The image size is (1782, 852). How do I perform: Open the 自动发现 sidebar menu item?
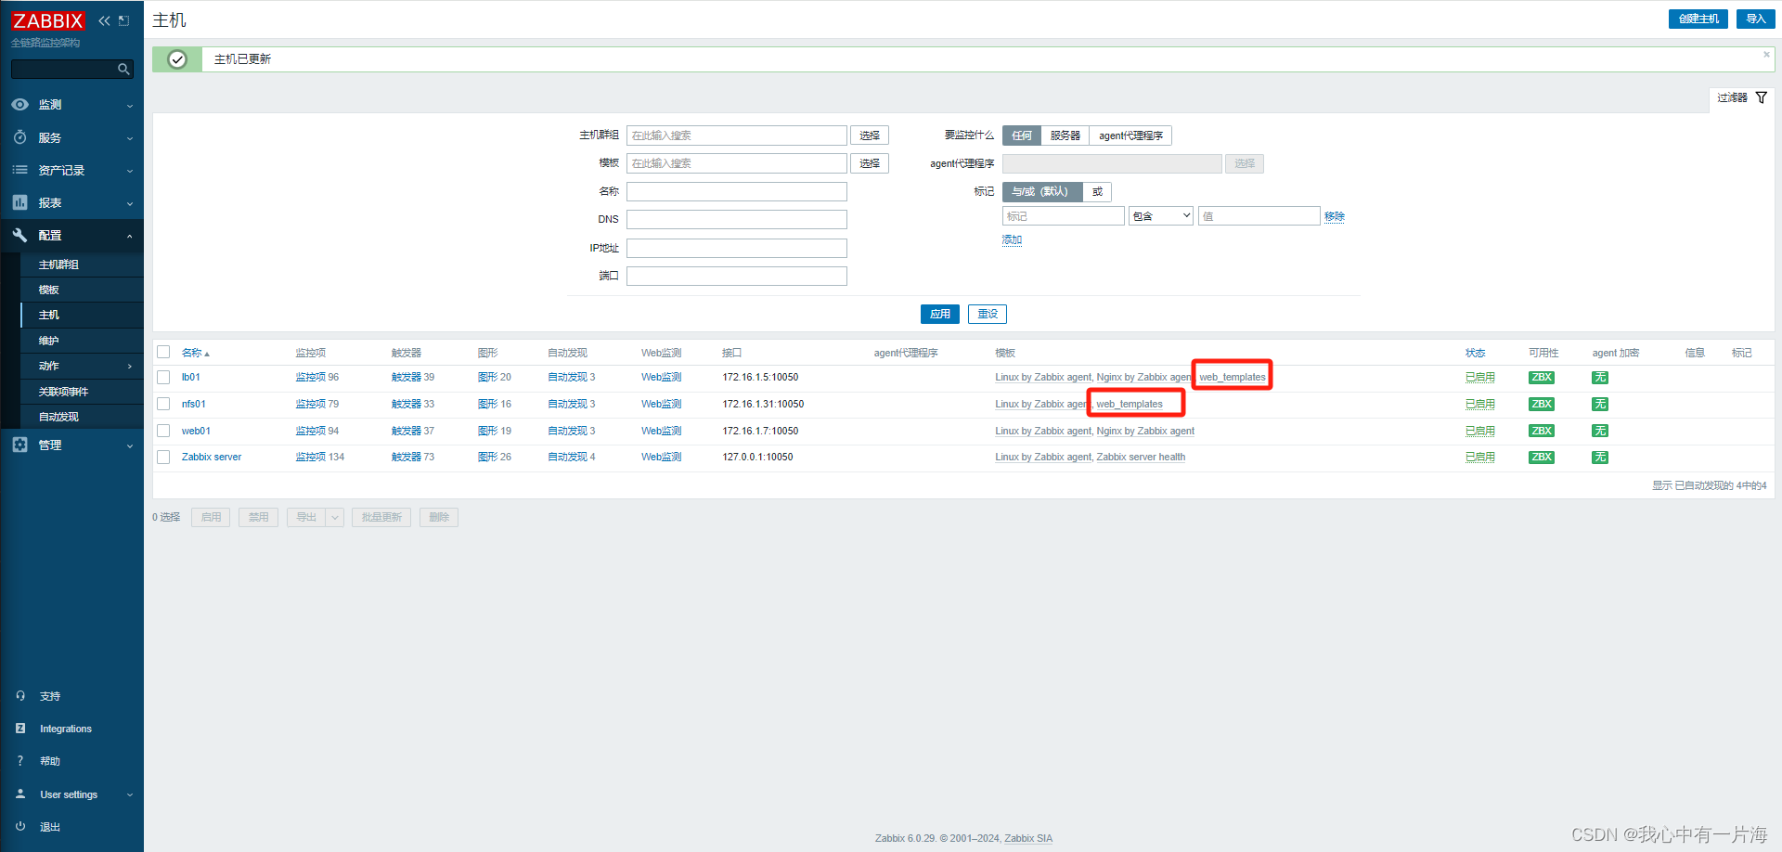pyautogui.click(x=58, y=417)
